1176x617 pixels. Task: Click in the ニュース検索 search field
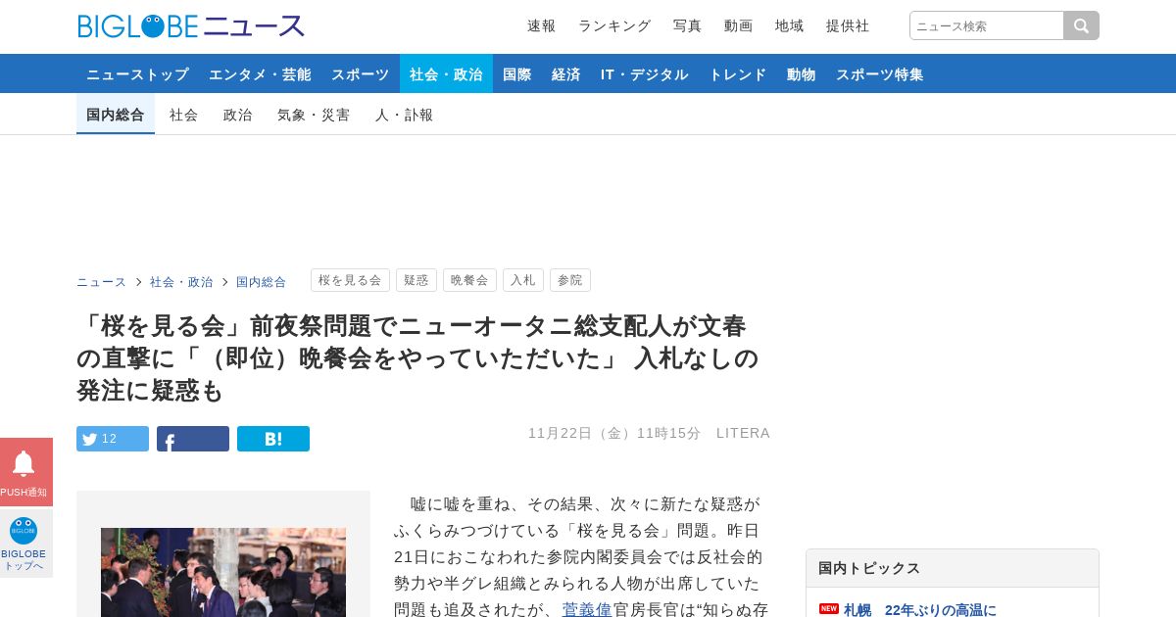click(x=987, y=25)
